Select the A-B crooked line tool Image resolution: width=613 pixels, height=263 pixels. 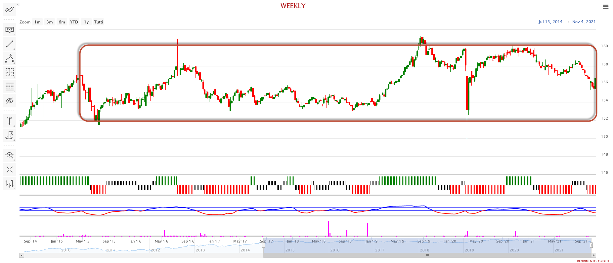pos(9,58)
